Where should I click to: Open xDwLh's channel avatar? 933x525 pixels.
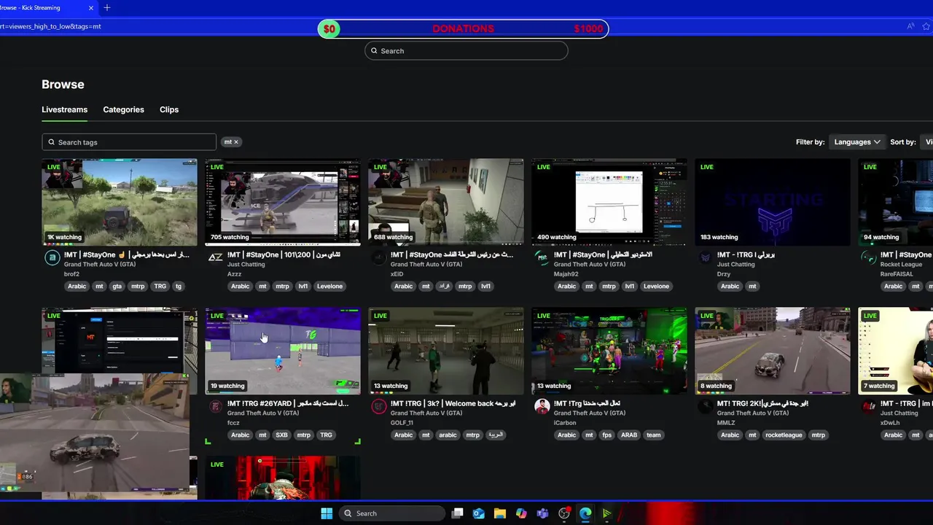click(868, 406)
